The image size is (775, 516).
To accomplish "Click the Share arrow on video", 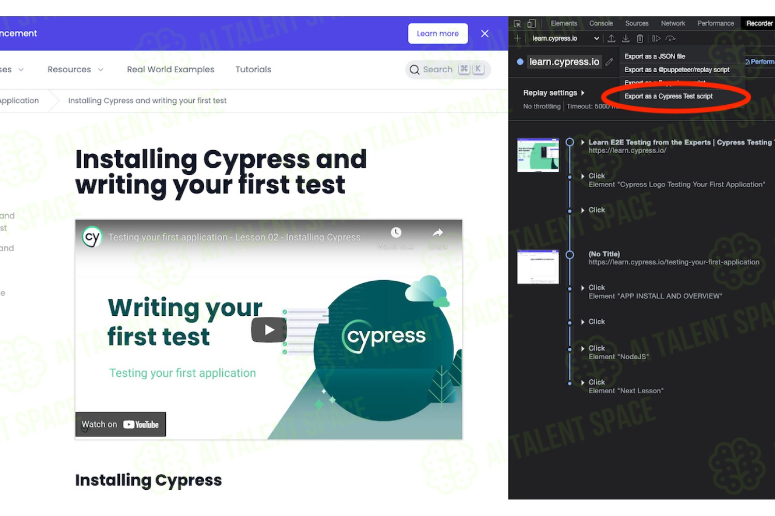I will click(x=438, y=233).
